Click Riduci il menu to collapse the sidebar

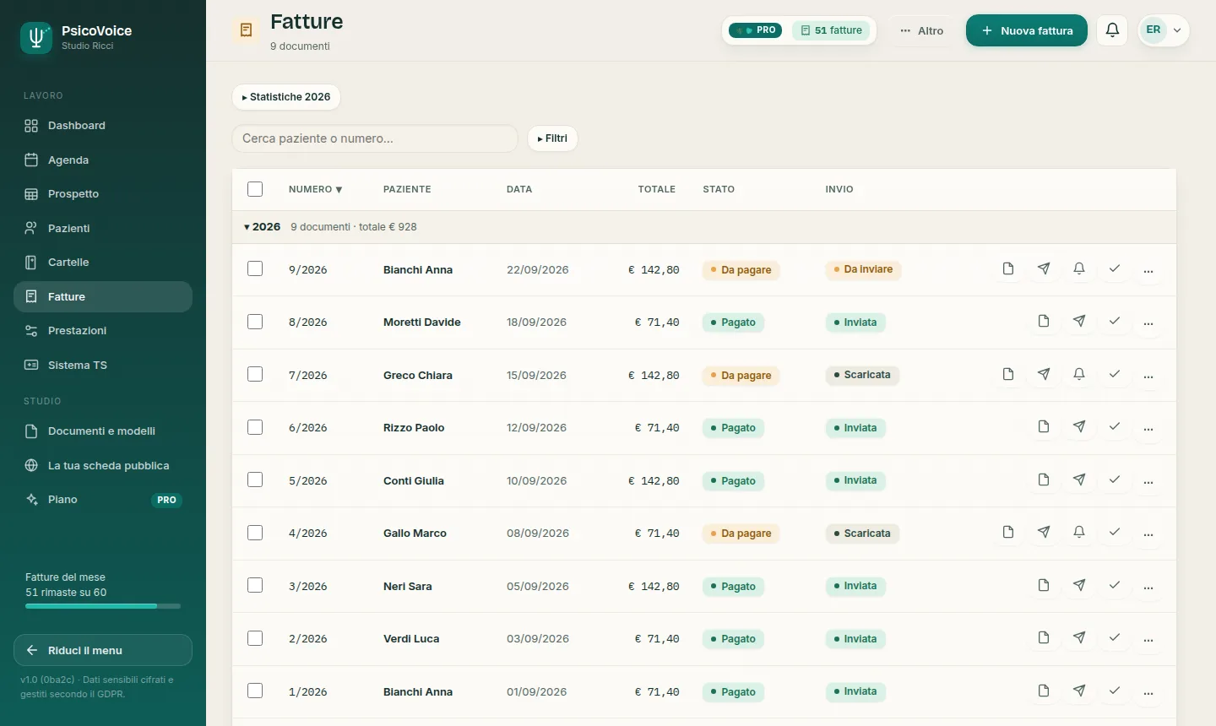click(103, 650)
